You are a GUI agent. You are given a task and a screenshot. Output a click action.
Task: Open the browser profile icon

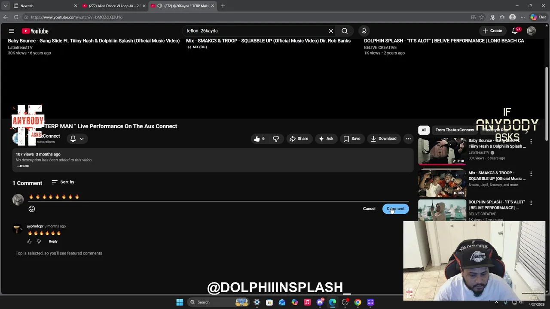point(512,17)
